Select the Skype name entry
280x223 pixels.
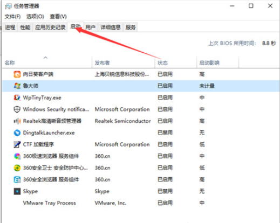click(x=30, y=191)
